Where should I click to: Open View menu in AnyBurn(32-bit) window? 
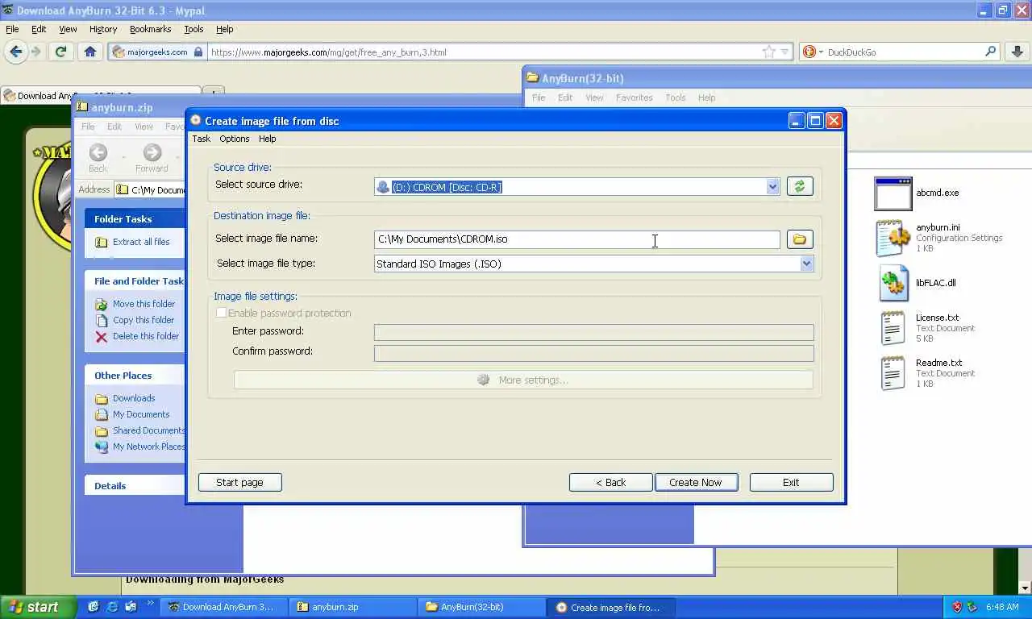click(x=594, y=98)
